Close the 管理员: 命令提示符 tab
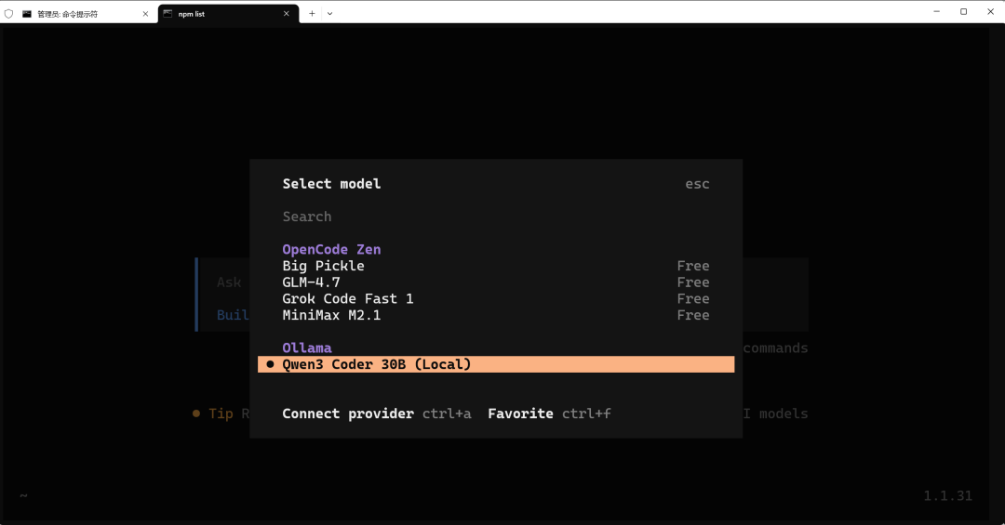1005x525 pixels. [145, 14]
